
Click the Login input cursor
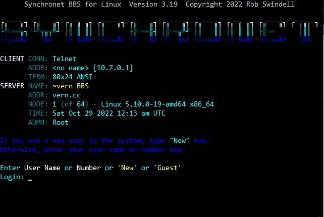[x=30, y=180]
